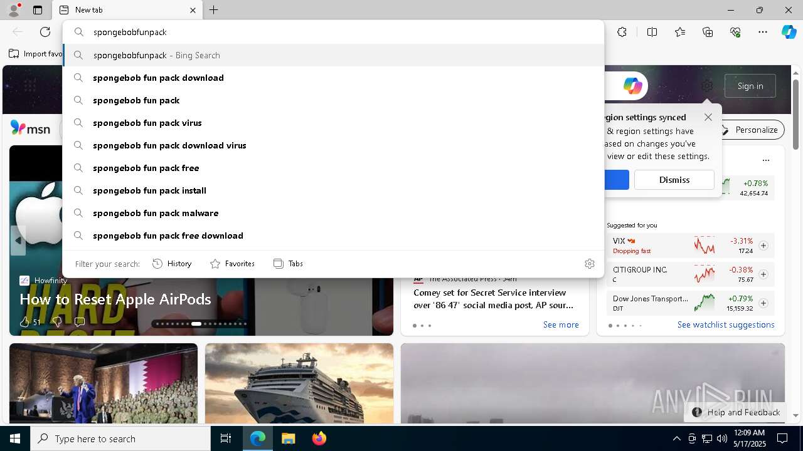
Task: Open the Split screen icon
Action: 652,32
